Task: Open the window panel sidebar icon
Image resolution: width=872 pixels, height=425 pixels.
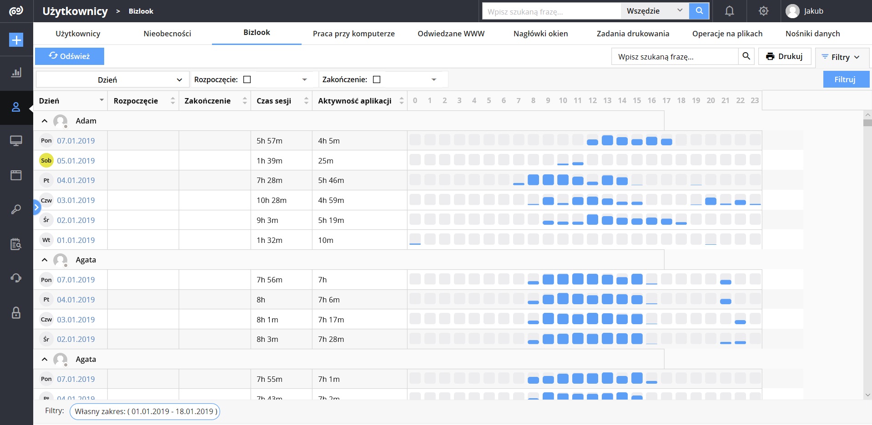Action: coord(16,175)
